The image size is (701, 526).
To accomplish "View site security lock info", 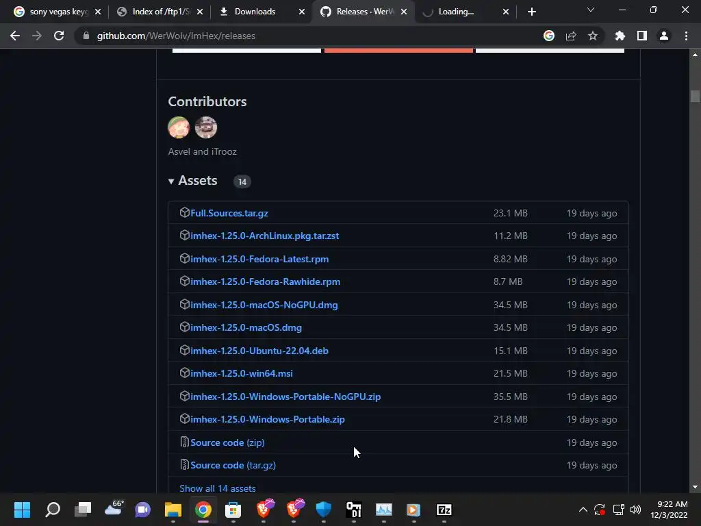I will [86, 36].
